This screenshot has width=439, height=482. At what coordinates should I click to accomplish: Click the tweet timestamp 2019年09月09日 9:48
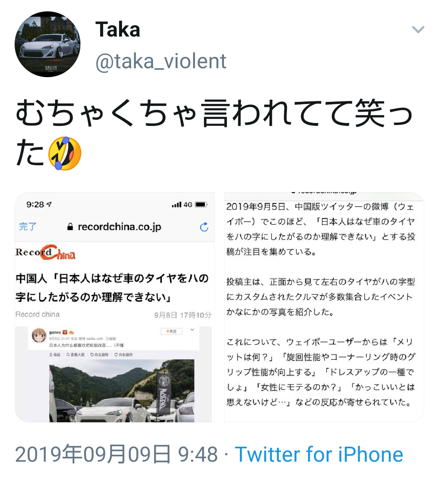(116, 454)
